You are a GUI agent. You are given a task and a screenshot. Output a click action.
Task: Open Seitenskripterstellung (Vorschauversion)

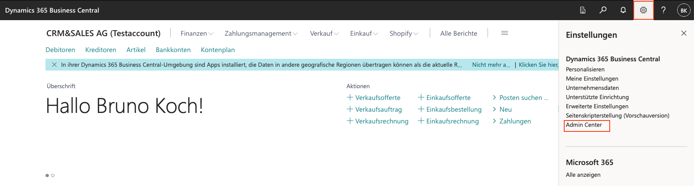(617, 115)
